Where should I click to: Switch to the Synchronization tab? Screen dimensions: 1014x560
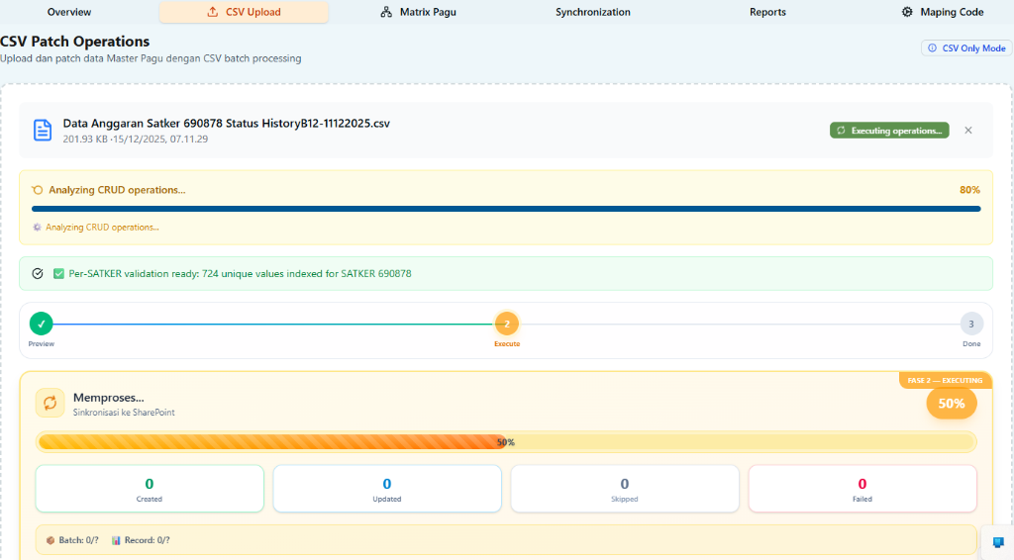pos(592,13)
